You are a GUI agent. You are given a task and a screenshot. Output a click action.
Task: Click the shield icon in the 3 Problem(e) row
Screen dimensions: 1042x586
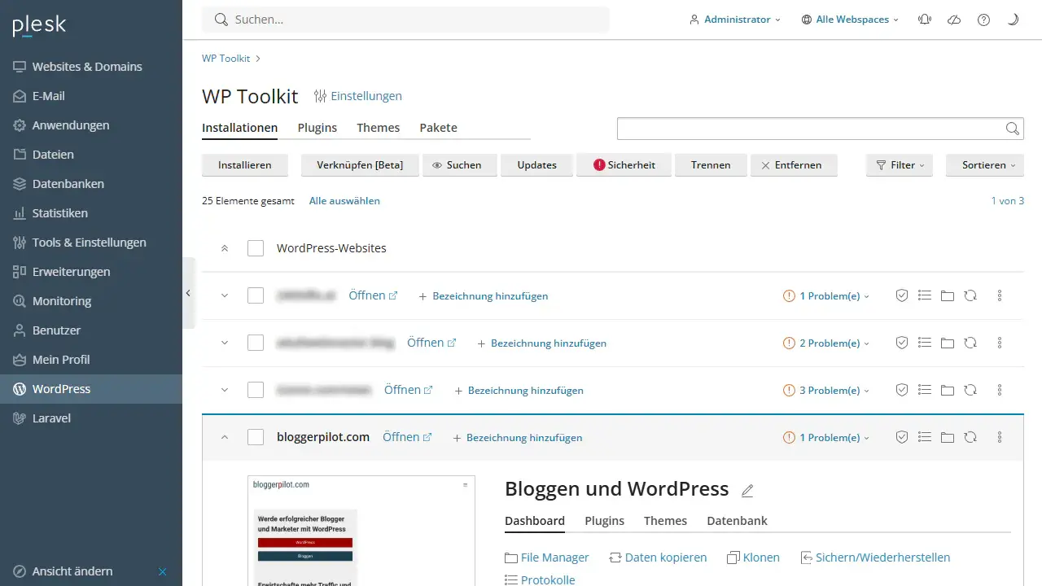[x=902, y=391]
